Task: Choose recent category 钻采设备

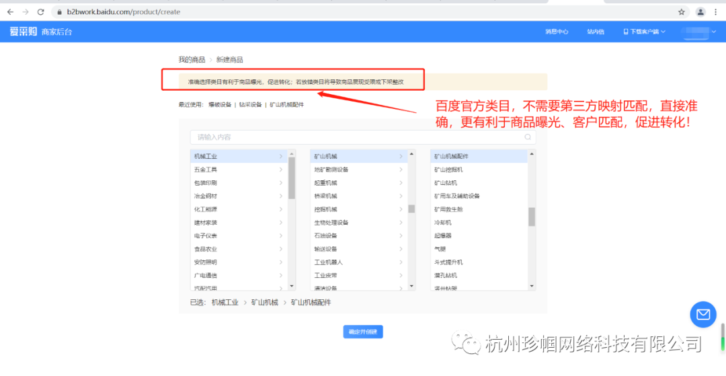Action: (251, 105)
